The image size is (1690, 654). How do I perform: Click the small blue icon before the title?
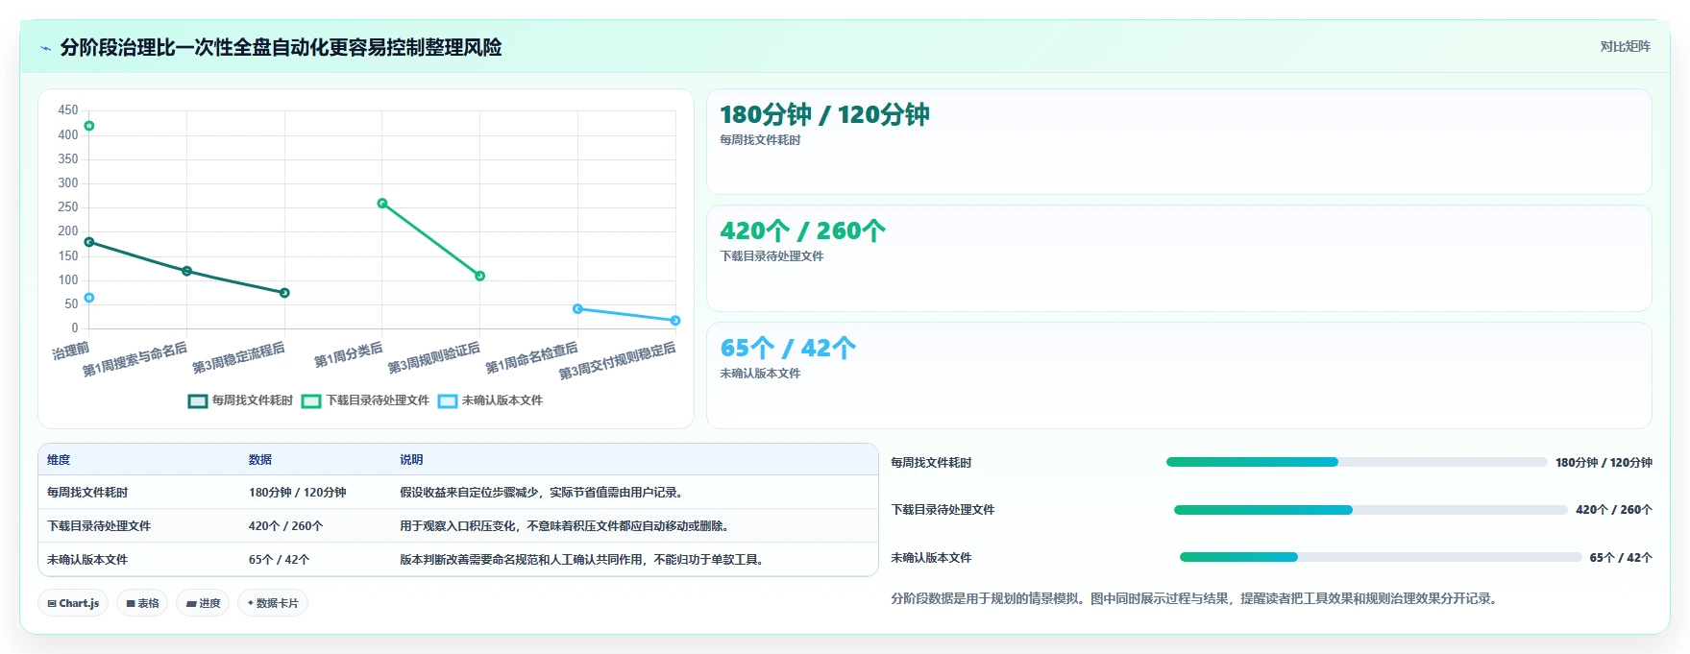point(45,48)
